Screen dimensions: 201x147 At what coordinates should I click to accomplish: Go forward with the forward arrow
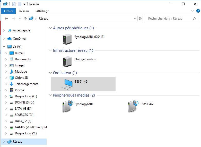pos(14,19)
